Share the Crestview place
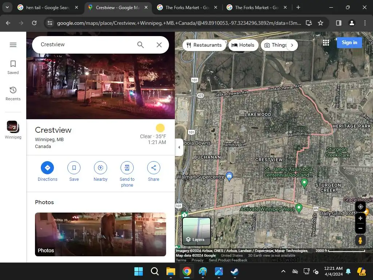373x280 pixels. click(154, 171)
